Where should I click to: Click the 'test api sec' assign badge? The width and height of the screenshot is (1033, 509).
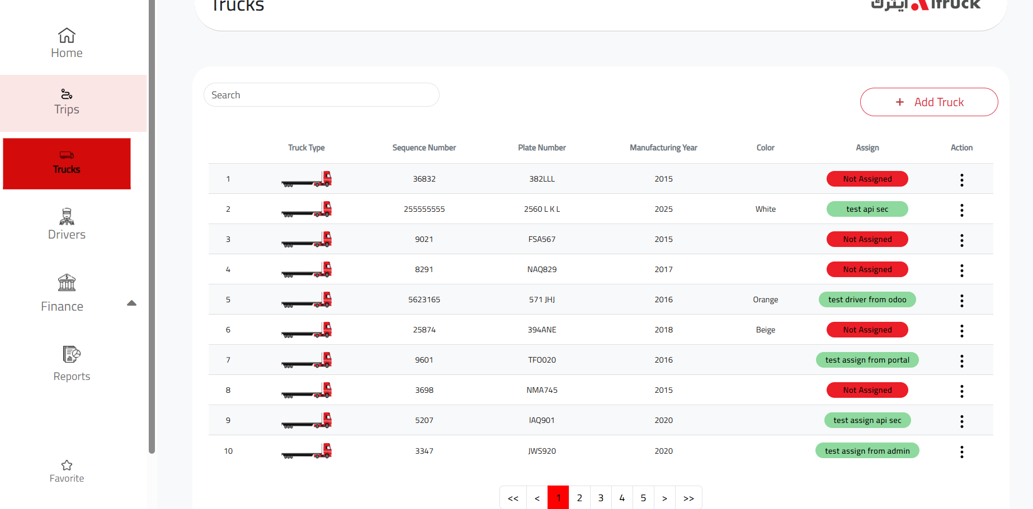tap(867, 209)
